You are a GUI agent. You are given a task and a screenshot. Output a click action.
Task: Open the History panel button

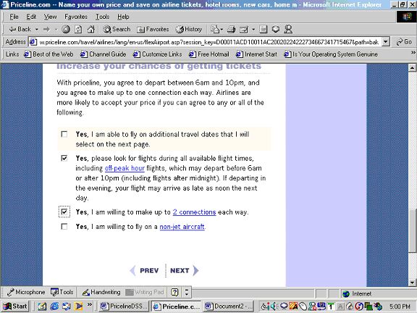click(x=189, y=29)
